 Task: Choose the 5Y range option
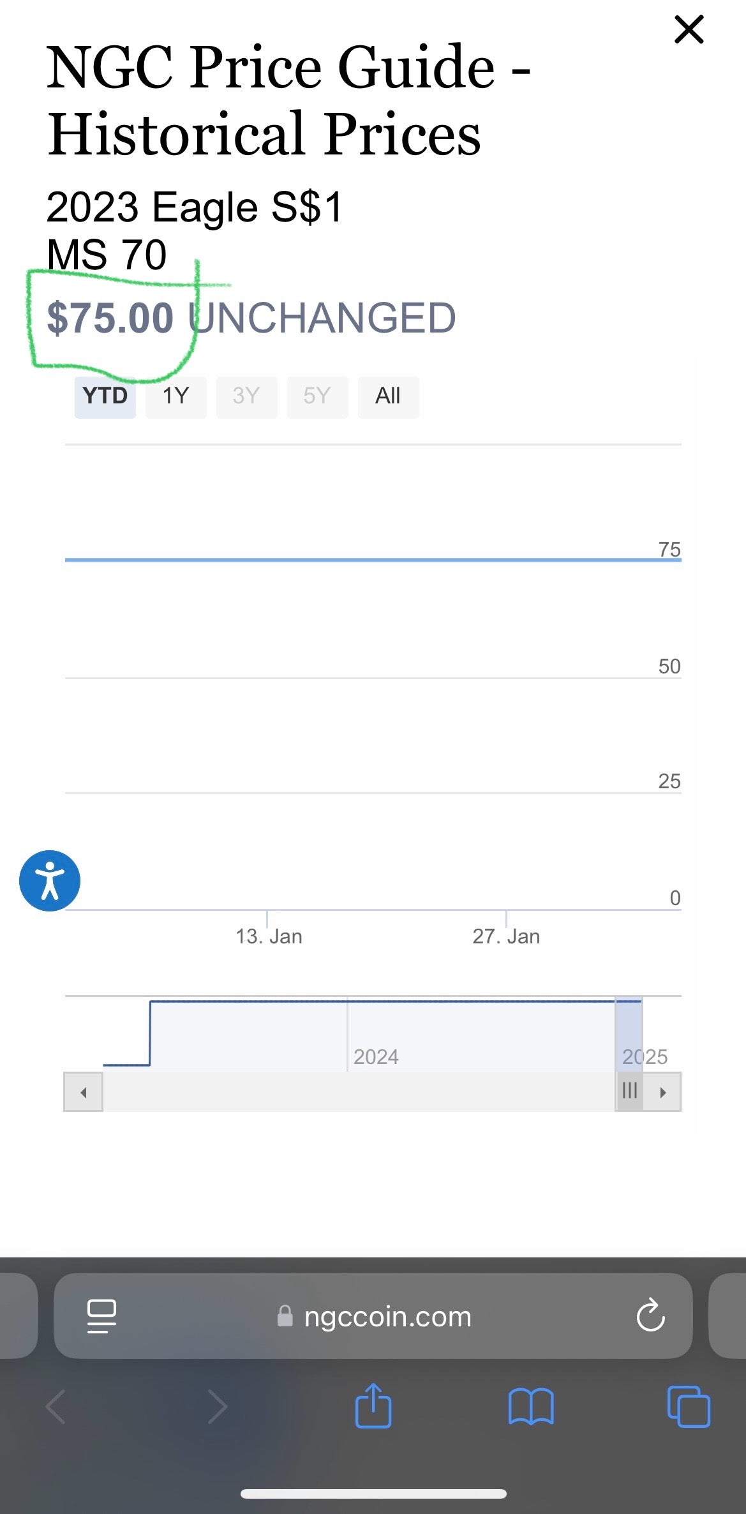[x=317, y=397]
